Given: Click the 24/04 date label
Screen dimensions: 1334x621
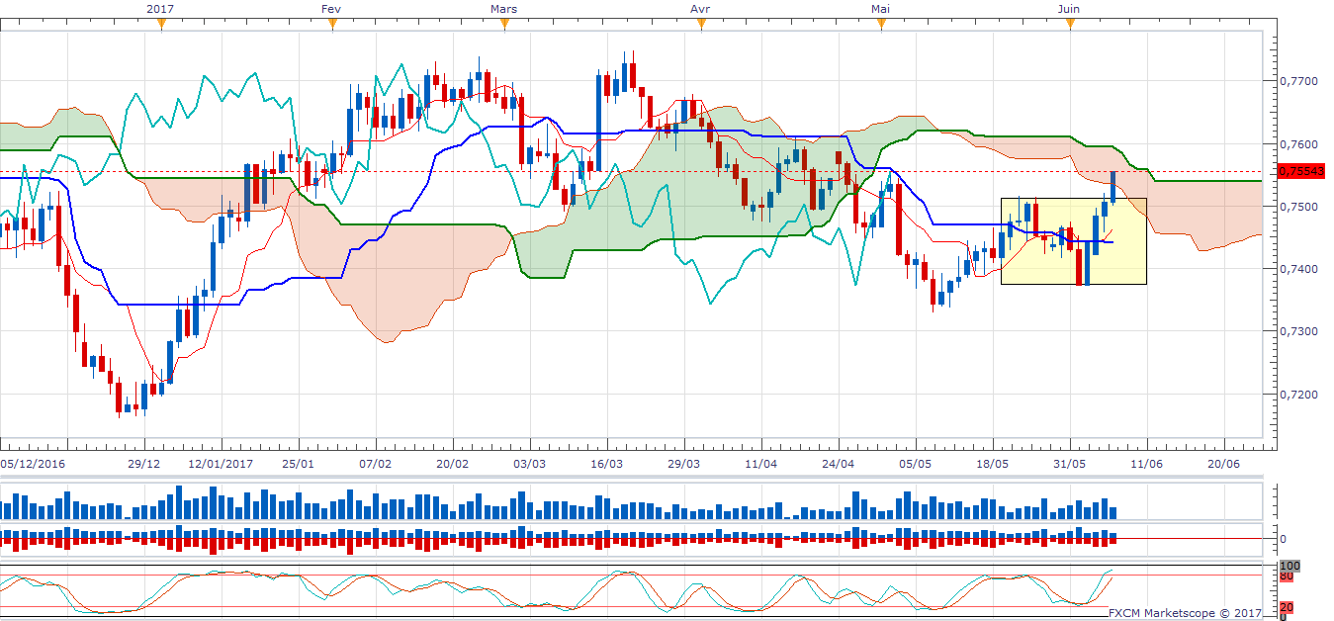Looking at the screenshot, I should (838, 462).
